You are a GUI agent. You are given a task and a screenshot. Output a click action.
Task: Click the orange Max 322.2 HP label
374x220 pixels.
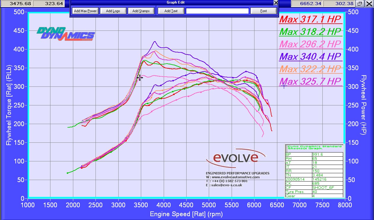(x=310, y=69)
